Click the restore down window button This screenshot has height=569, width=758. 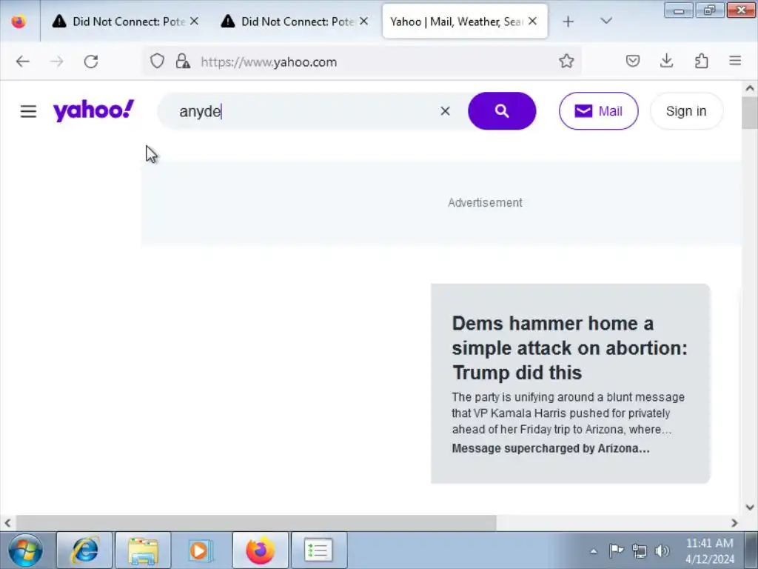[x=710, y=10]
